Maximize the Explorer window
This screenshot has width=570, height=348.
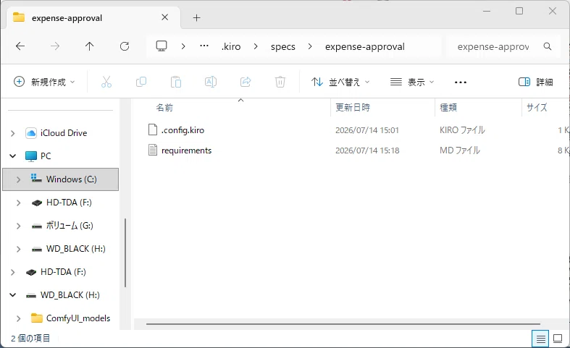point(519,12)
